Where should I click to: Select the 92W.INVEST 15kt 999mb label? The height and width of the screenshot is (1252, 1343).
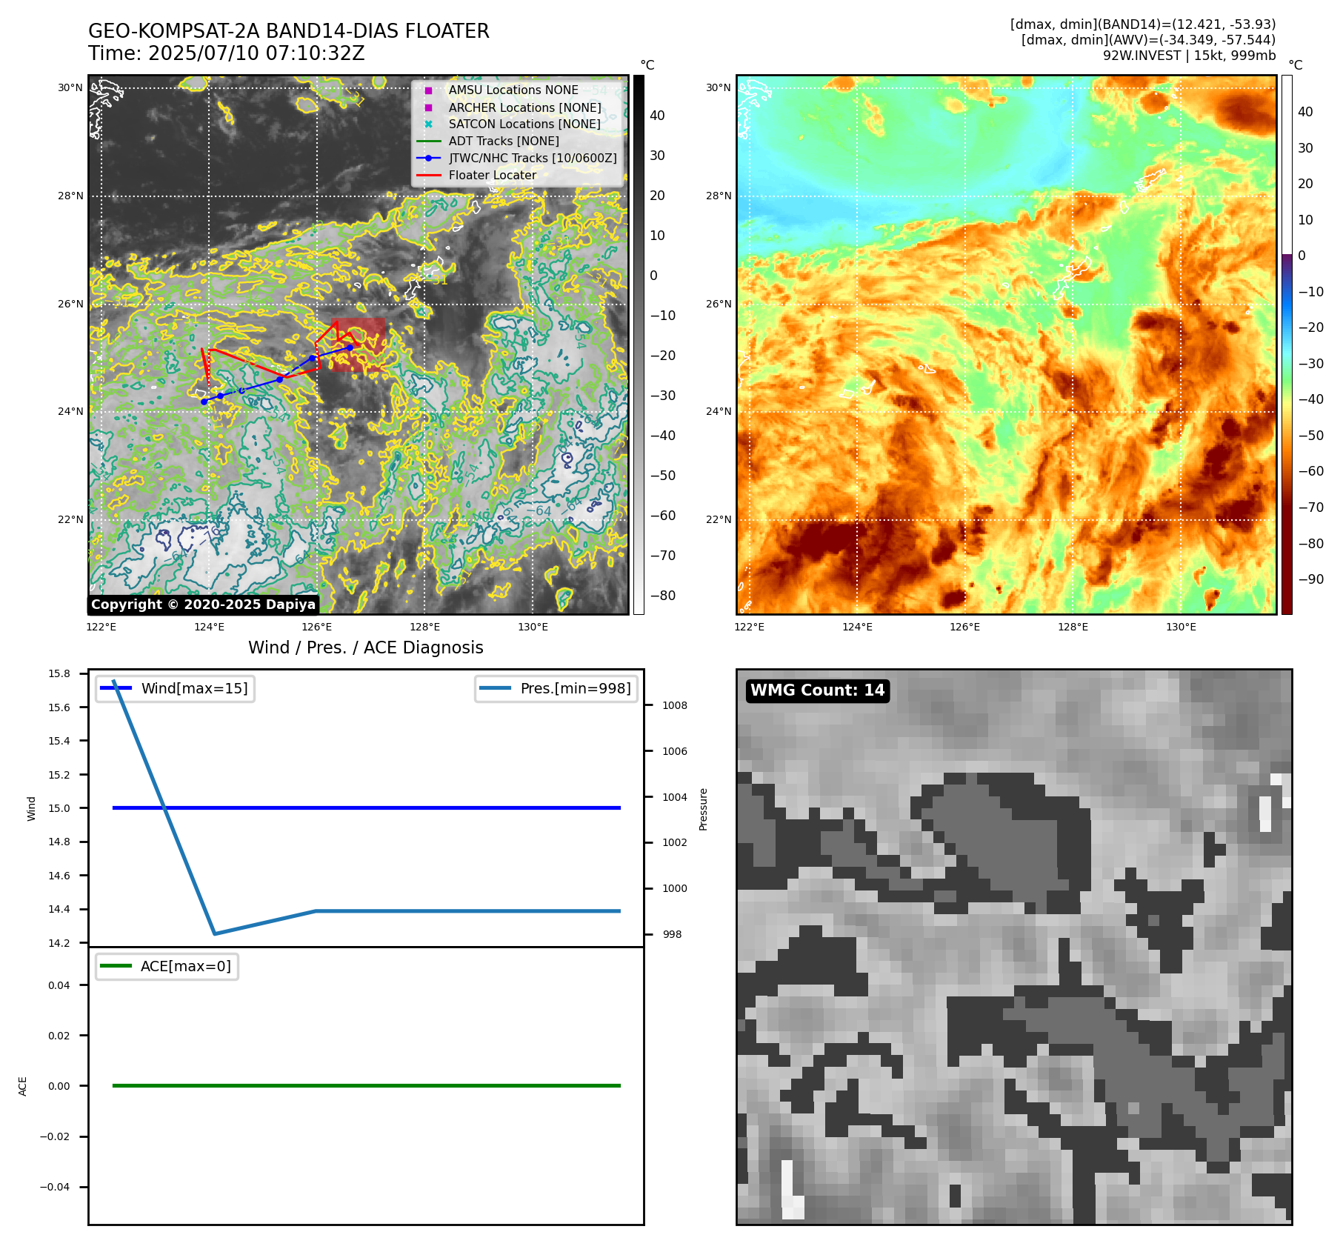pyautogui.click(x=1189, y=56)
